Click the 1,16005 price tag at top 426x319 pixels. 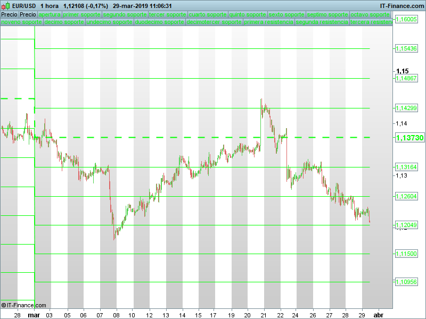(x=406, y=19)
